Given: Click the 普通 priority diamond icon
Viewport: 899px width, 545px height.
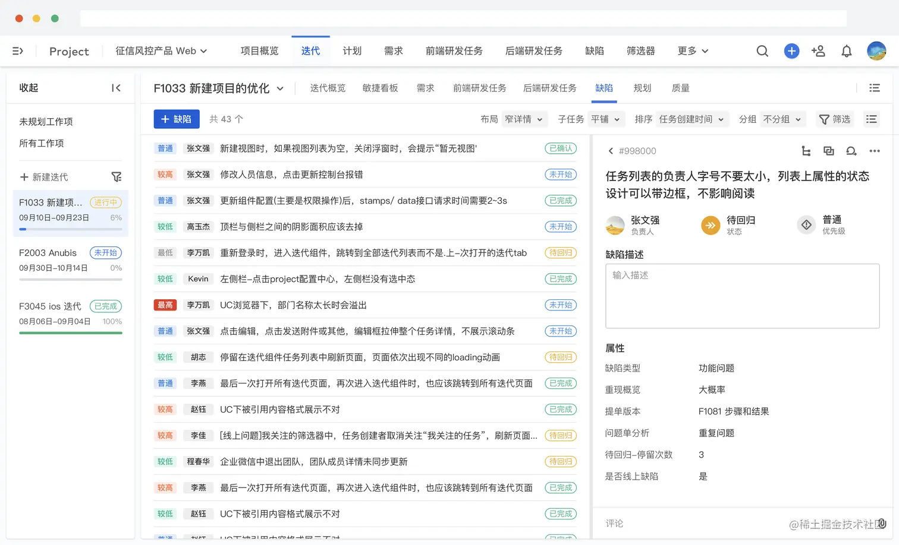Looking at the screenshot, I should (806, 225).
